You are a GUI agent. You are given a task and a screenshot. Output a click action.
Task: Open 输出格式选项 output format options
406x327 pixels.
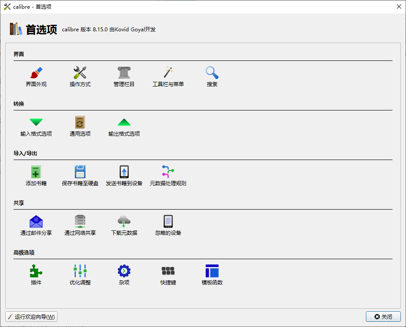[124, 126]
